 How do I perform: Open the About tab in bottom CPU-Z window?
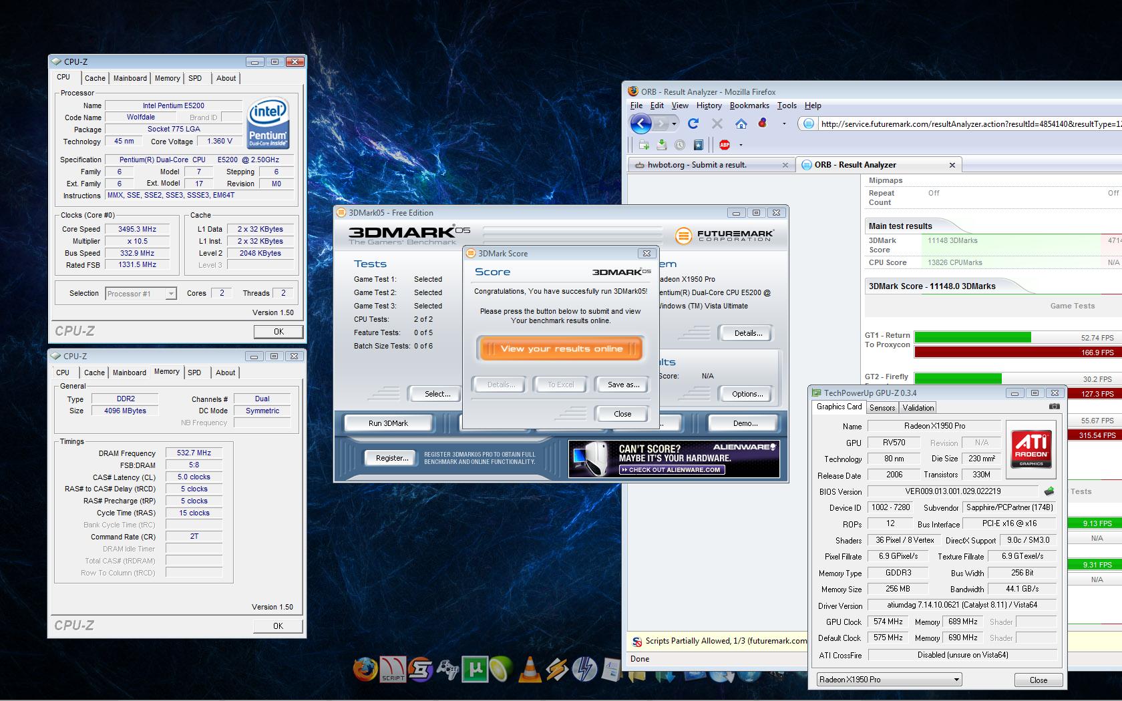(x=225, y=373)
